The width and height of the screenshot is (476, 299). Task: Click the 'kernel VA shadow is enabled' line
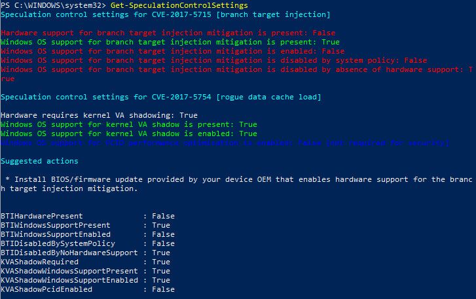click(x=128, y=133)
